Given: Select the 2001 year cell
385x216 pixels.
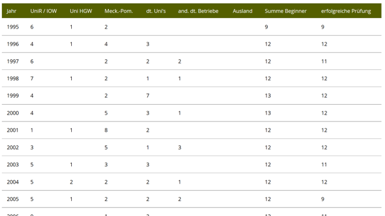Looking at the screenshot, I should 13,130.
